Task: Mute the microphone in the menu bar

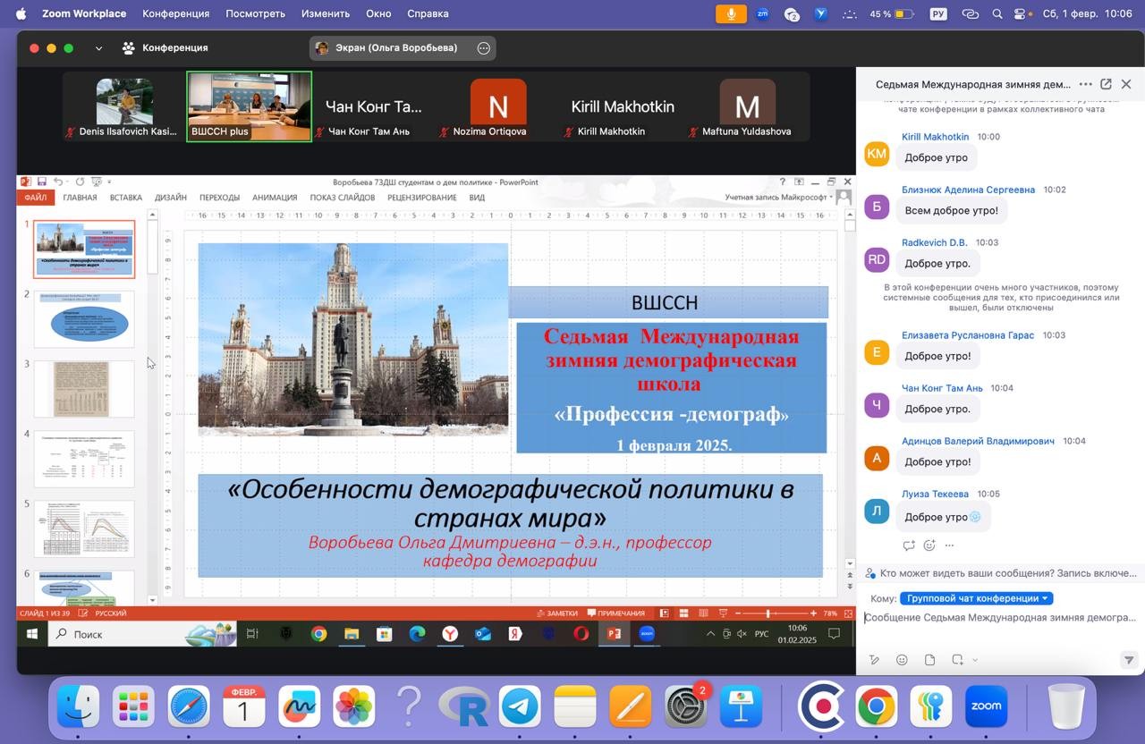Action: [x=730, y=13]
